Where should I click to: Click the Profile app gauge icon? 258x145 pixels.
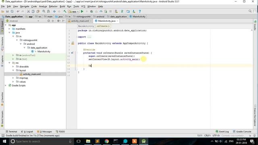click(101, 11)
